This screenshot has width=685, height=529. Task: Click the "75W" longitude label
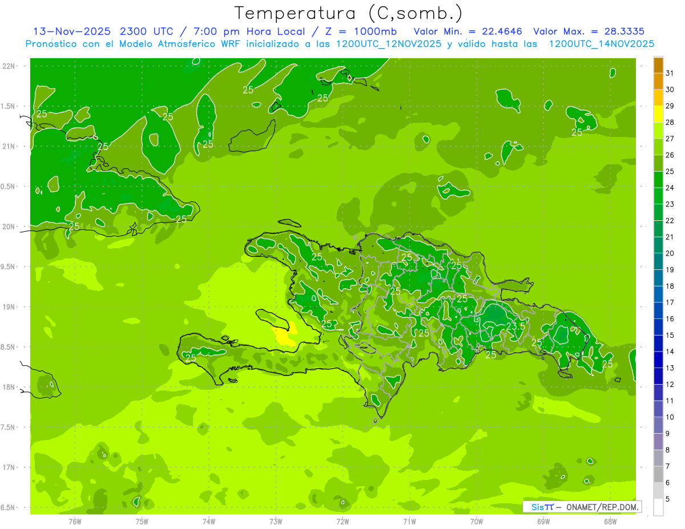pos(142,521)
